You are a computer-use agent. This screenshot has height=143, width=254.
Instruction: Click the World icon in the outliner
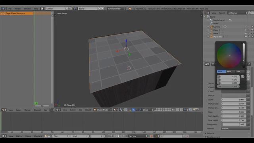(x=211, y=23)
